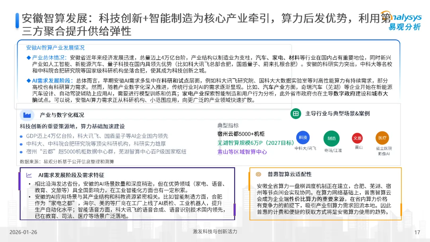Click the orange target icon beside 普惠智算云适配性
This screenshot has height=242, width=430.
(258, 174)
